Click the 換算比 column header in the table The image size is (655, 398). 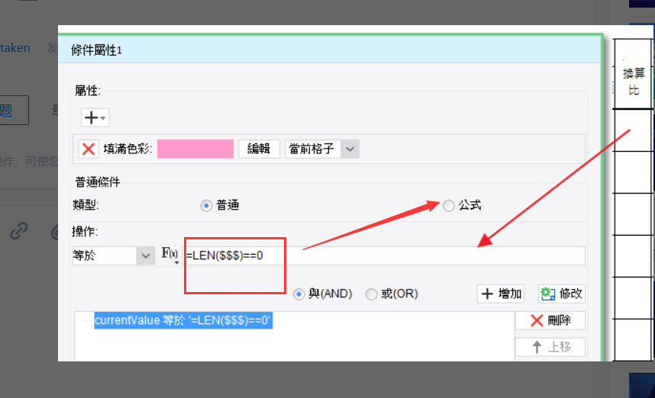pyautogui.click(x=634, y=82)
